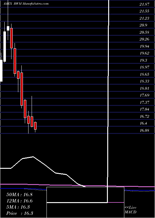Click the 19.3 price axis label

point(143,60)
